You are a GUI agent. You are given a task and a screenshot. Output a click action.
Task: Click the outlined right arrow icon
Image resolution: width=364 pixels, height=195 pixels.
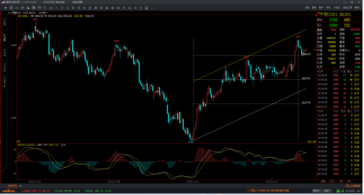[x=129, y=8]
